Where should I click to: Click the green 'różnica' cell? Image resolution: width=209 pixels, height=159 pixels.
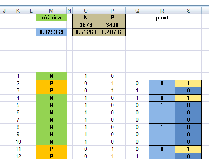51,18
